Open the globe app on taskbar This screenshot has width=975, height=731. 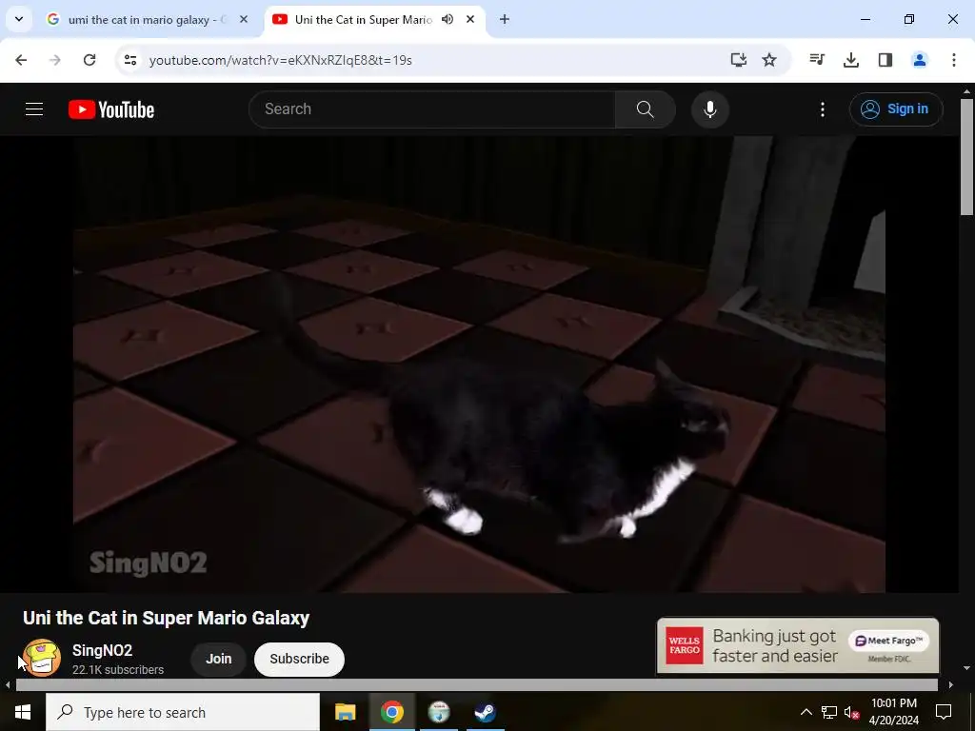pyautogui.click(x=439, y=712)
